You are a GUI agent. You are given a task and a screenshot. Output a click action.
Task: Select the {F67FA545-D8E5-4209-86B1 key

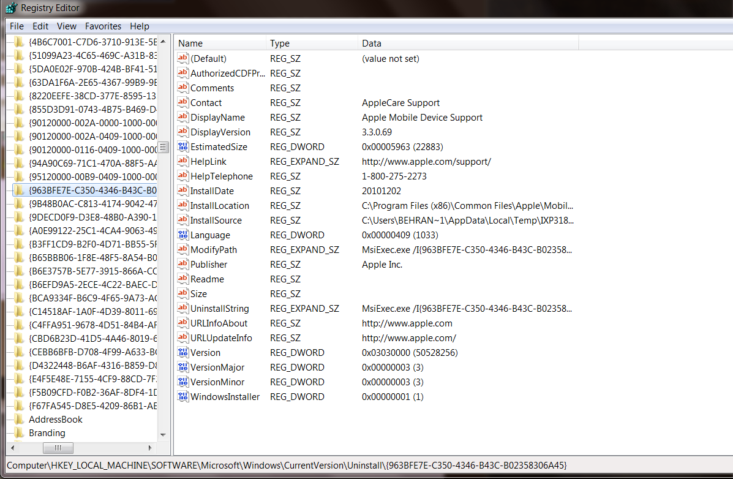[92, 405]
